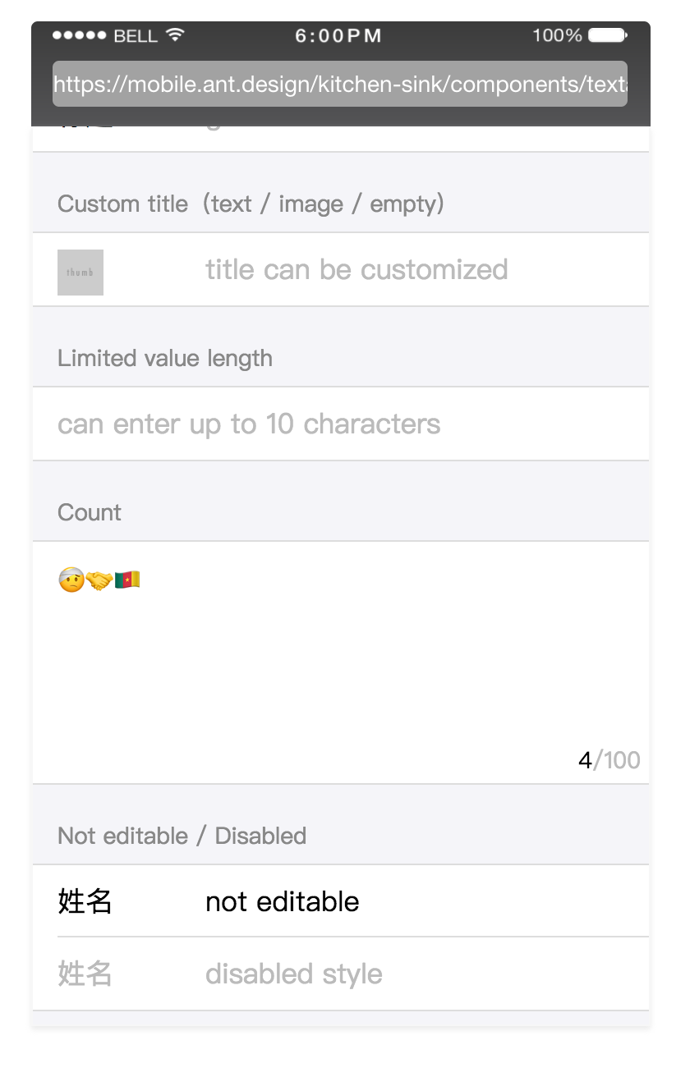Click the 'disabled style' input field
The image size is (690, 1077).
coord(293,974)
